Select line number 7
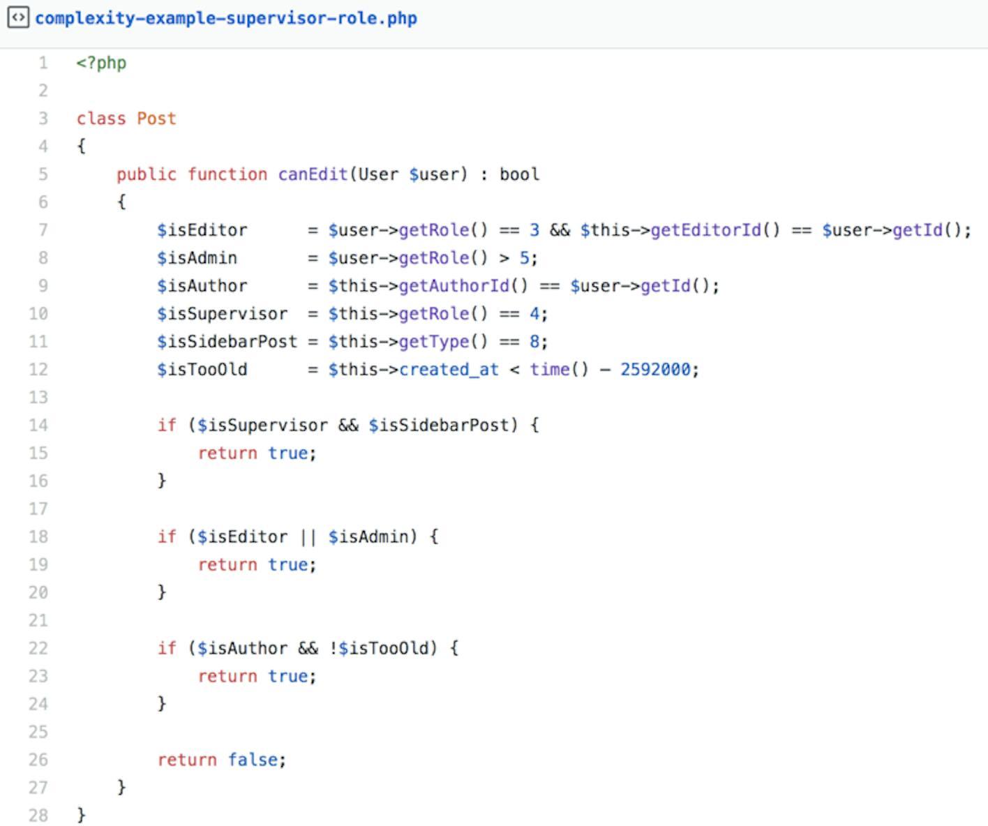The height and width of the screenshot is (826, 988). coord(43,230)
